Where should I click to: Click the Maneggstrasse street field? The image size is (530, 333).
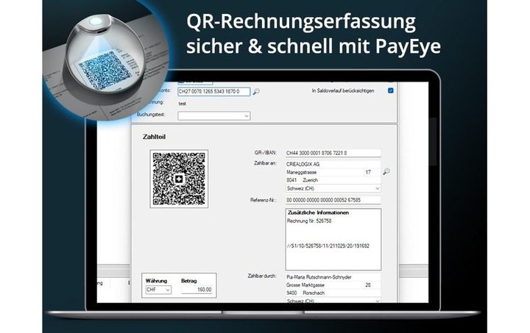pyautogui.click(x=325, y=172)
